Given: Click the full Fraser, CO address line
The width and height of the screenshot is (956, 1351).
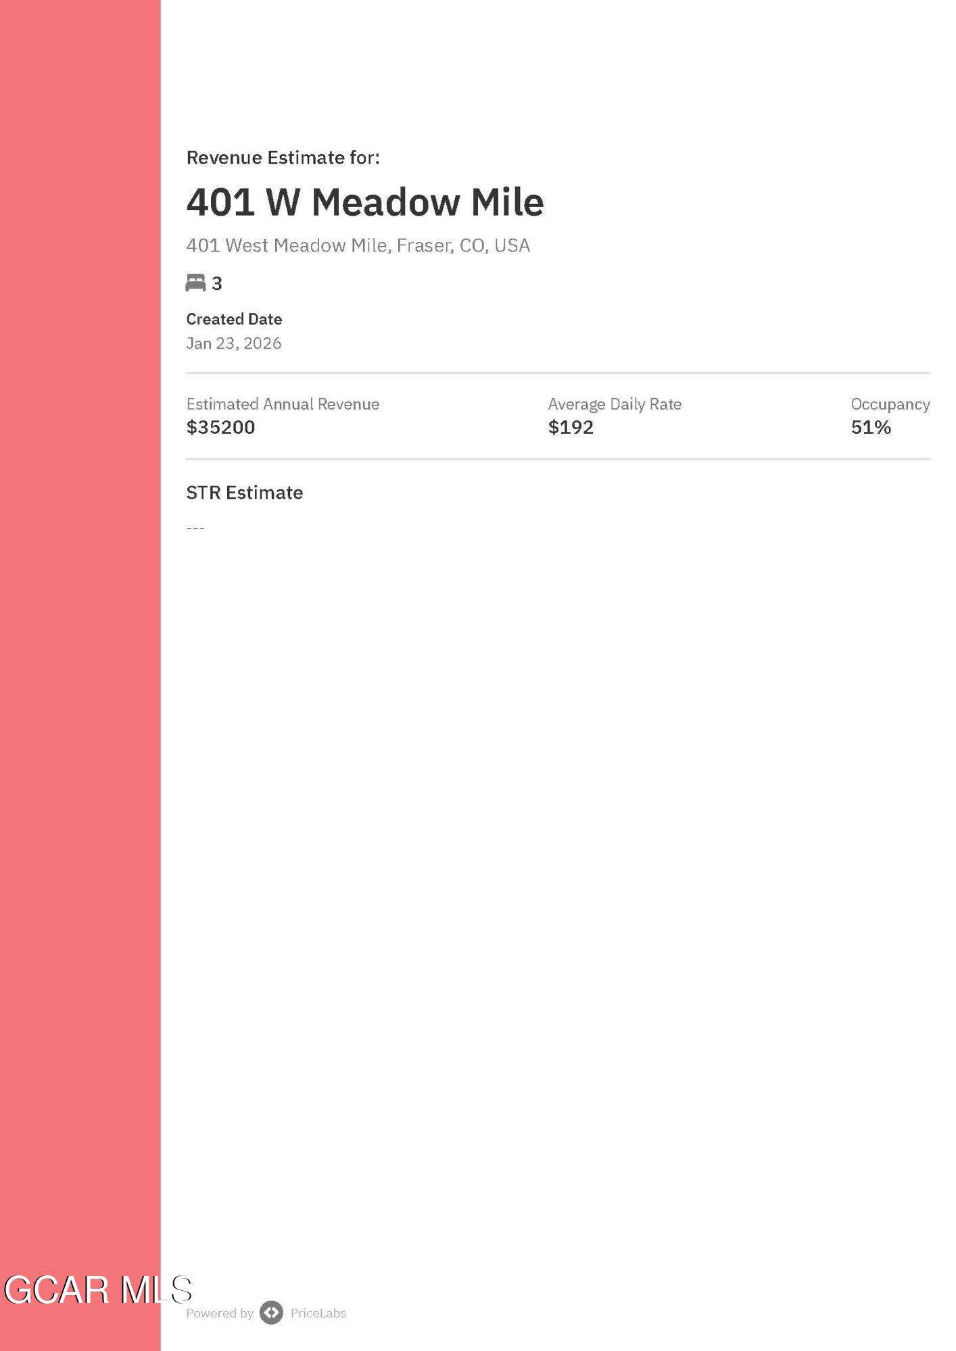Looking at the screenshot, I should 358,245.
